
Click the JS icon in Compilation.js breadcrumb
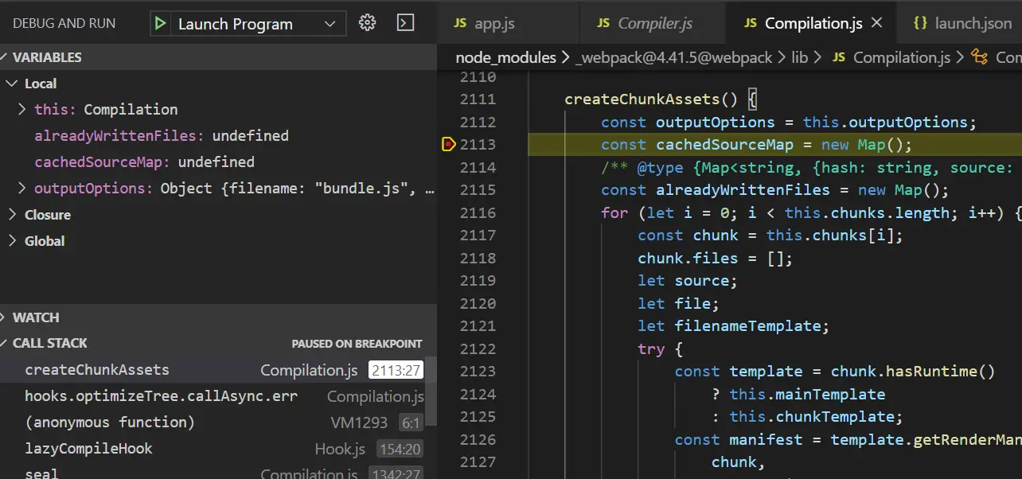click(840, 57)
